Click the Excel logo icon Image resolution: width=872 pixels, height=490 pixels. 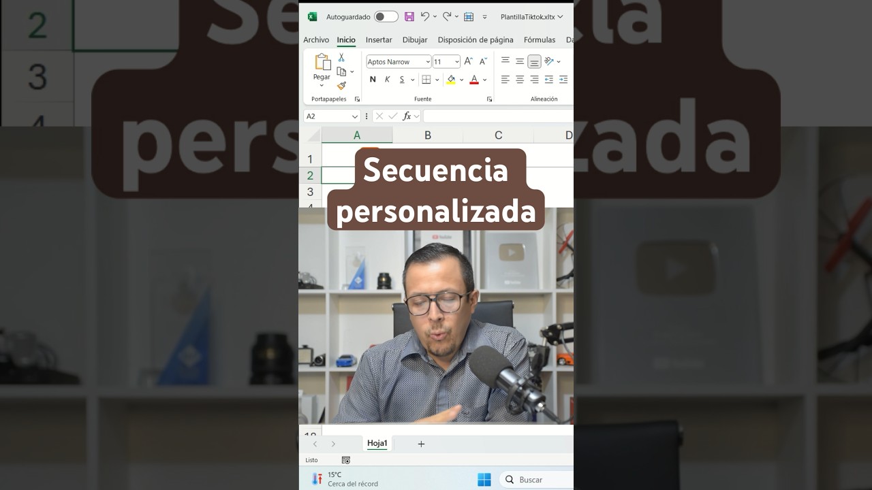coord(312,16)
